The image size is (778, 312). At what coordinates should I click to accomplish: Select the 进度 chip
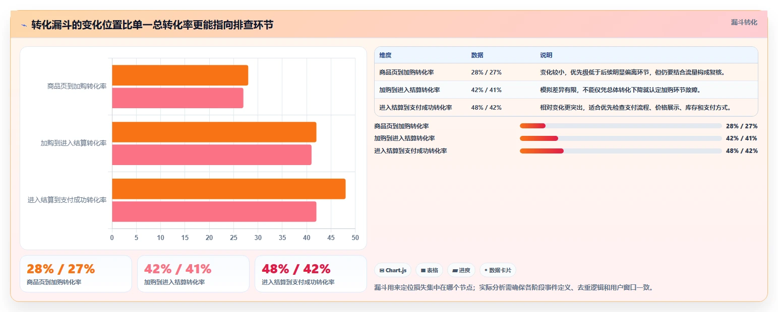461,270
